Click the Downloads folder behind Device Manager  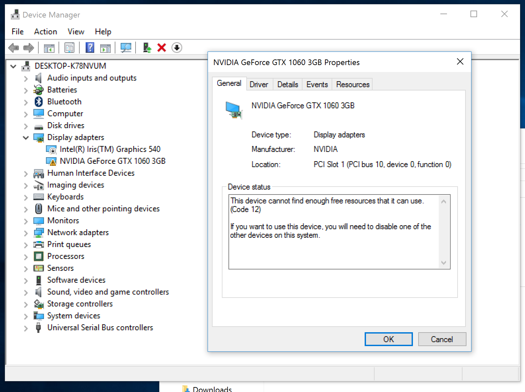pos(207,389)
